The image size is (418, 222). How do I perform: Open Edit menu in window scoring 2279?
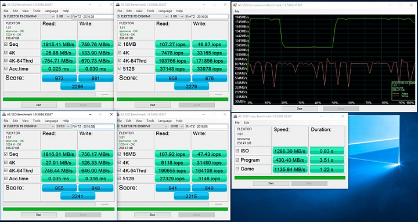tap(129, 11)
